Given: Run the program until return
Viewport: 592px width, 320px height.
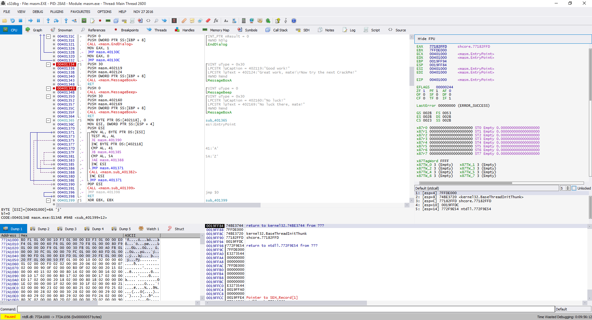Looking at the screenshot, I should 66,21.
